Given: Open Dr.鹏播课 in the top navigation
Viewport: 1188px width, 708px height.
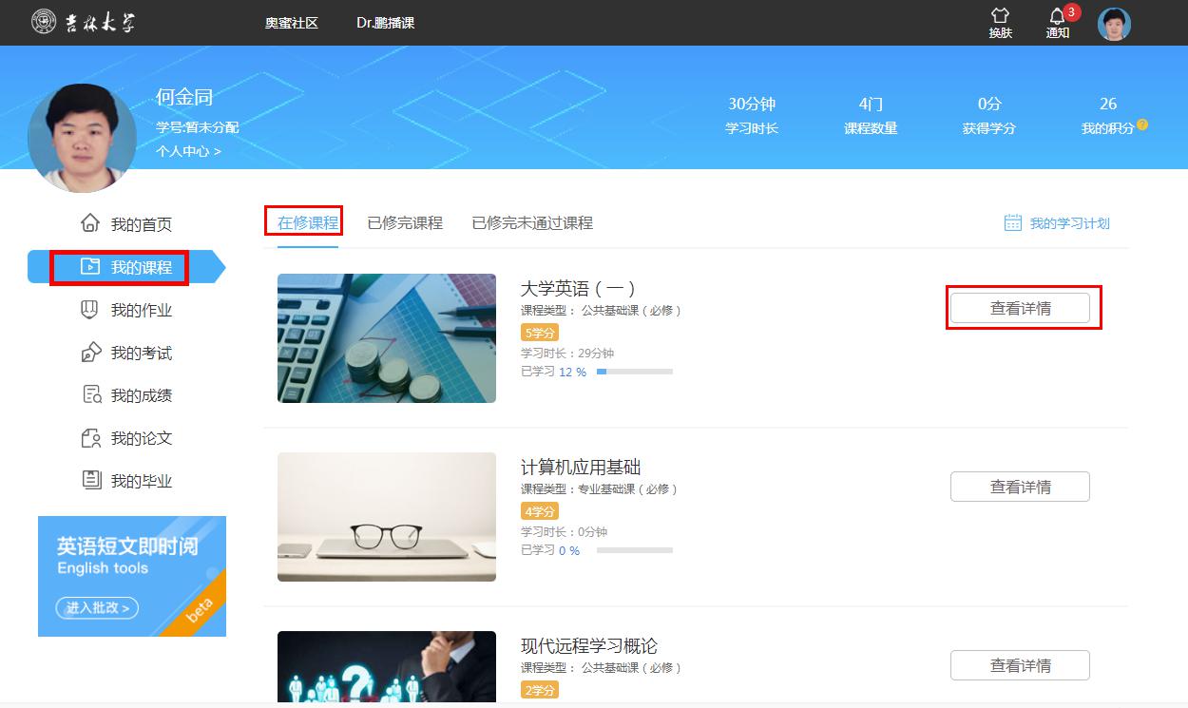Looking at the screenshot, I should [386, 23].
